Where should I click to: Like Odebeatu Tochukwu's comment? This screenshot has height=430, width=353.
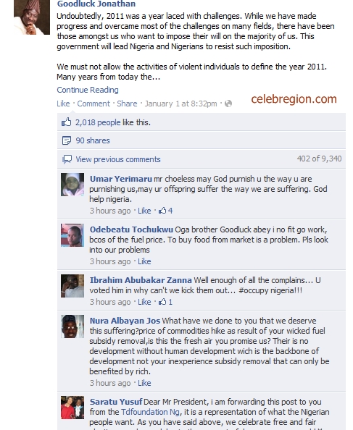click(x=144, y=261)
